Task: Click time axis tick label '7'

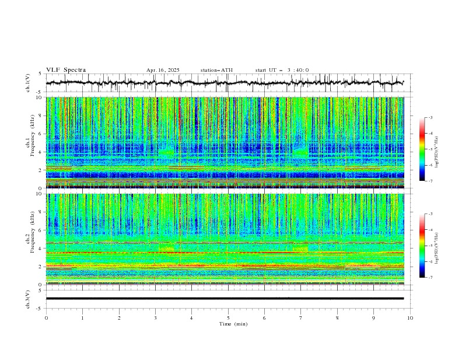Action: [x=301, y=318]
